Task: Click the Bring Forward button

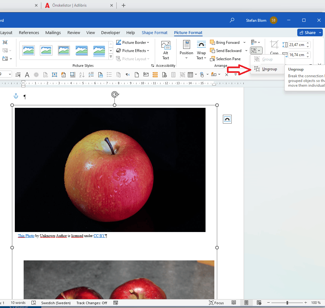Action: tap(225, 43)
